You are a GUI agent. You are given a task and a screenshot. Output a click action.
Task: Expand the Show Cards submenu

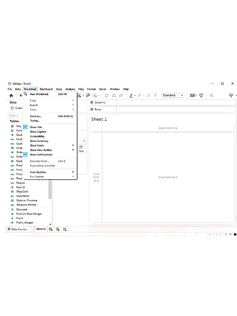tap(73, 145)
